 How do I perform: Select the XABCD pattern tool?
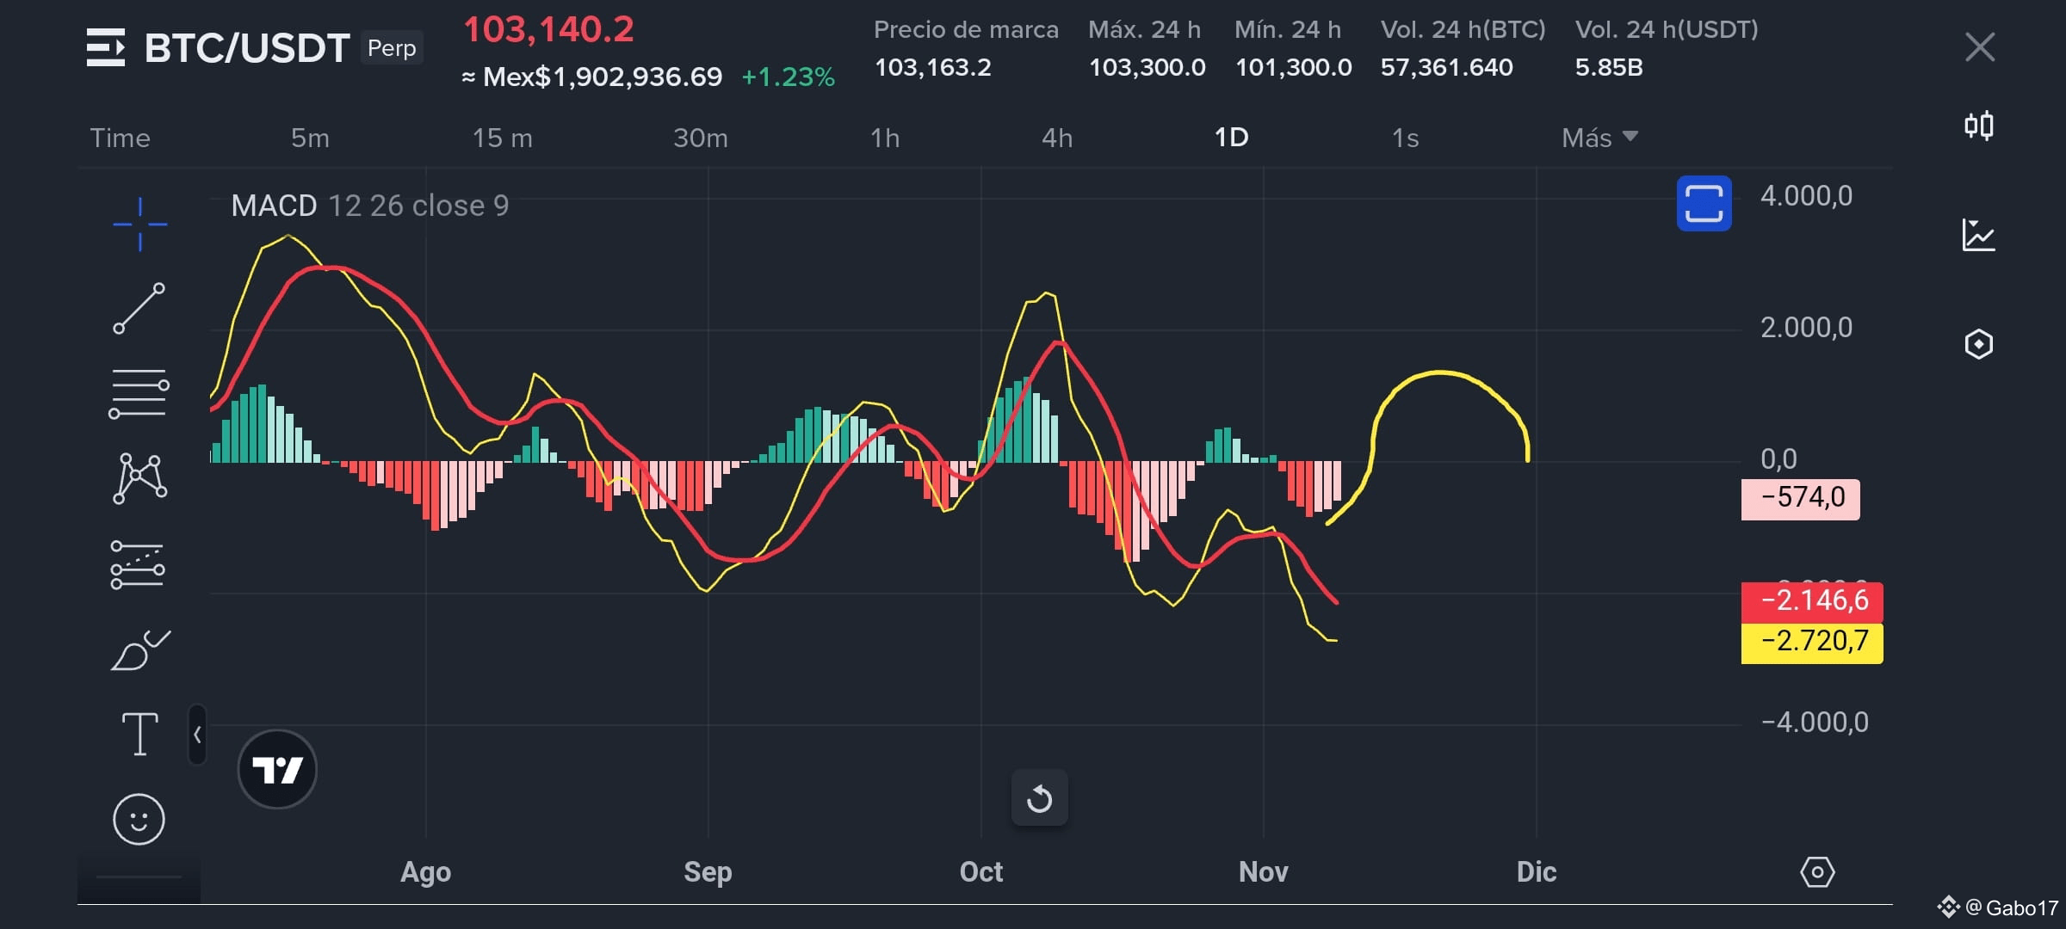click(139, 478)
